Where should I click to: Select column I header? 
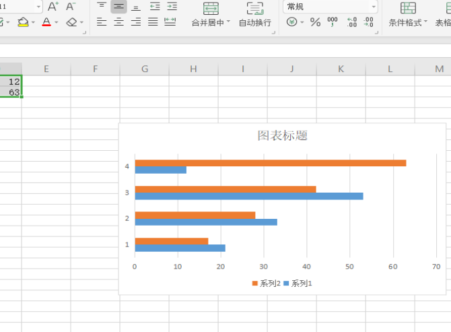(243, 69)
